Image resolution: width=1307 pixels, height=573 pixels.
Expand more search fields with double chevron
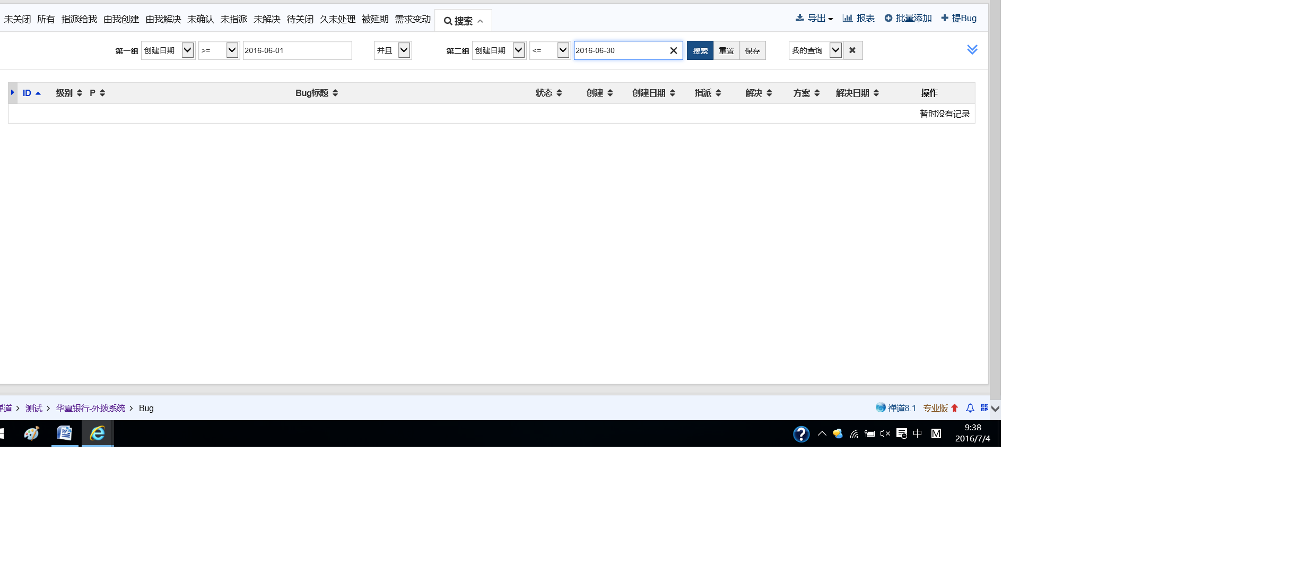[x=972, y=49]
